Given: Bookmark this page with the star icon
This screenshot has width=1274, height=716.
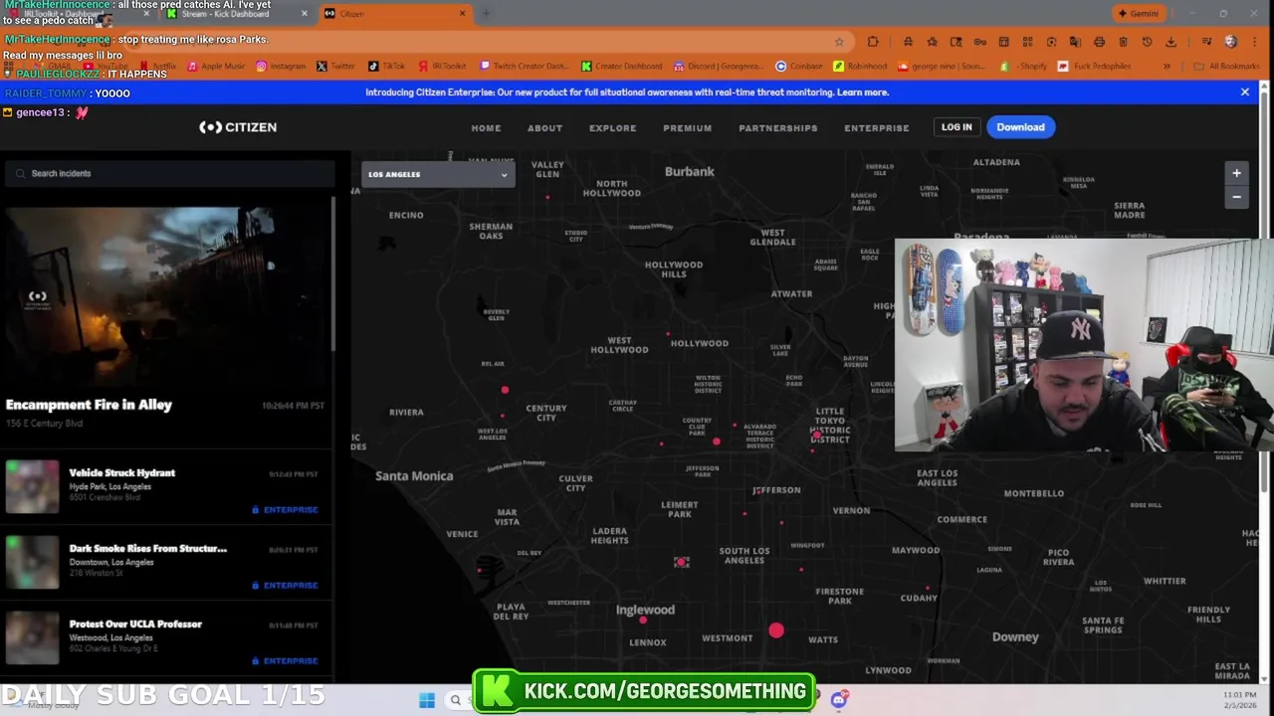Looking at the screenshot, I should click(x=839, y=42).
